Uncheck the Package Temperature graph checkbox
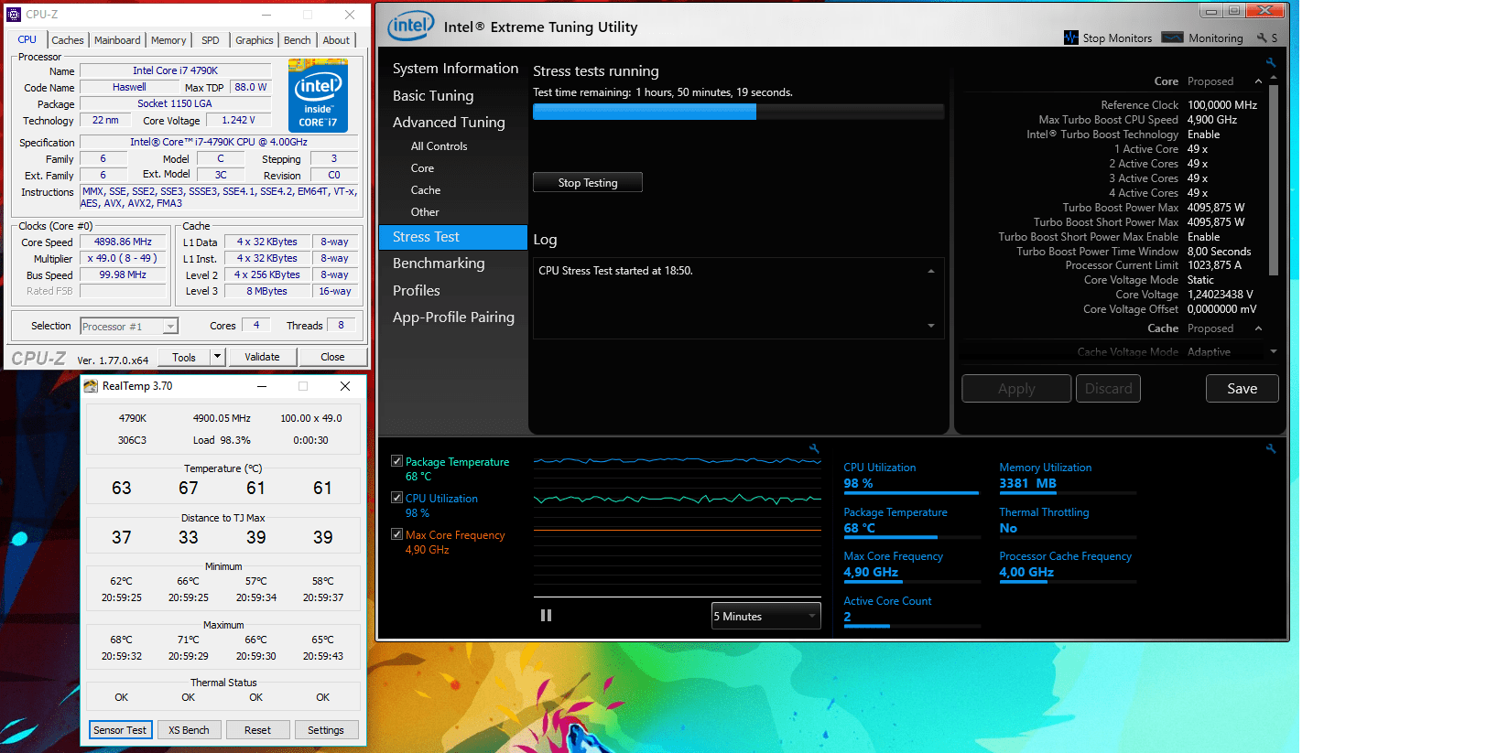 396,461
